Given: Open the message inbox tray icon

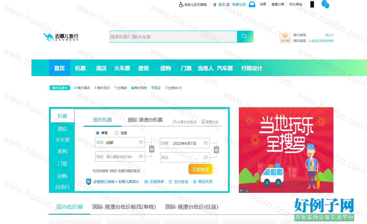Looking at the screenshot, I should coord(252,4).
